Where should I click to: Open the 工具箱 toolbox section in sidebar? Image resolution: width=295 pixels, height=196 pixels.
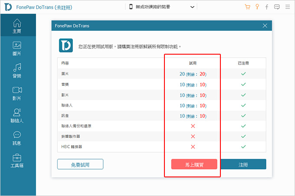[x=17, y=161]
